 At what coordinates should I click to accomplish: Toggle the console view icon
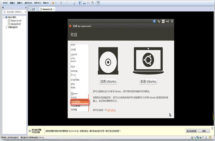point(98,3)
